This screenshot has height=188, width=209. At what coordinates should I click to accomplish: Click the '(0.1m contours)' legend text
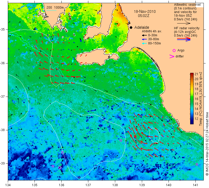click(x=185, y=8)
